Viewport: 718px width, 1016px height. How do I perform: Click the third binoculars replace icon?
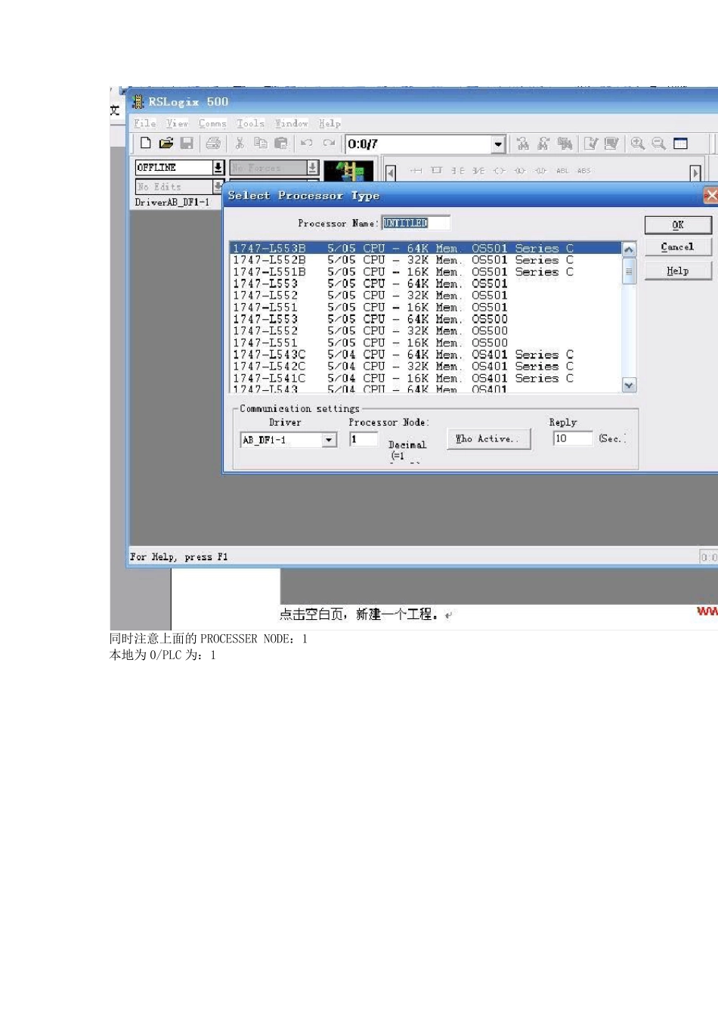(x=565, y=144)
